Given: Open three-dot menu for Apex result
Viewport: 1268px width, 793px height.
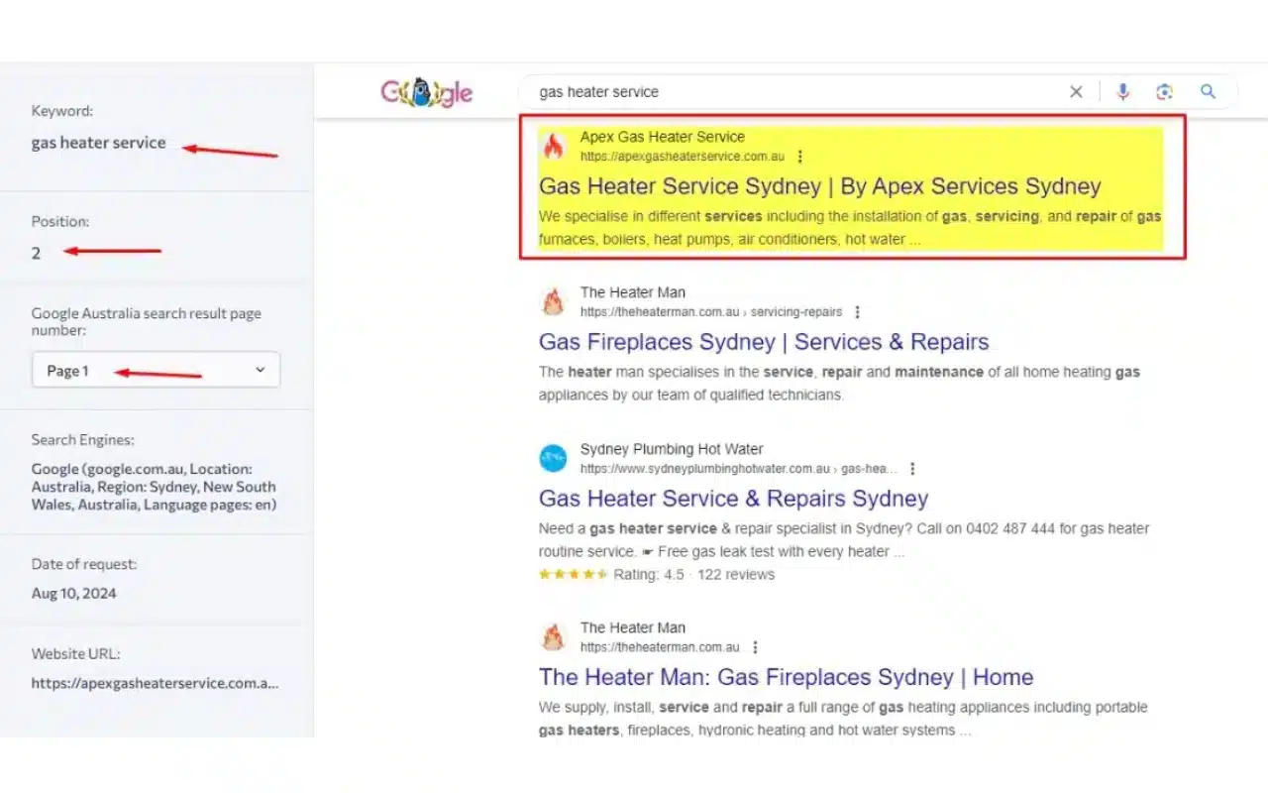Looking at the screenshot, I should coord(800,157).
